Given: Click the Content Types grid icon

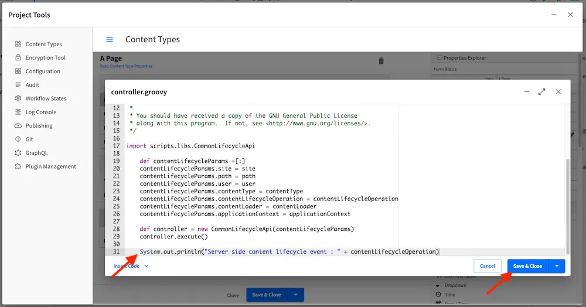Looking at the screenshot, I should tap(18, 44).
